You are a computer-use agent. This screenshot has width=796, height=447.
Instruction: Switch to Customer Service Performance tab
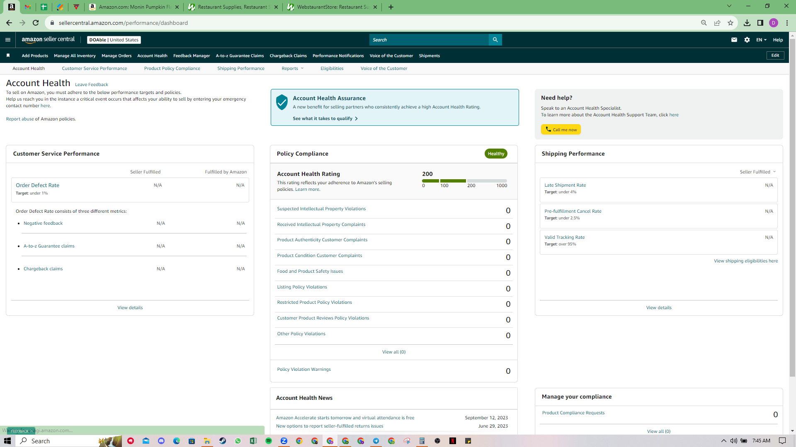tap(95, 69)
